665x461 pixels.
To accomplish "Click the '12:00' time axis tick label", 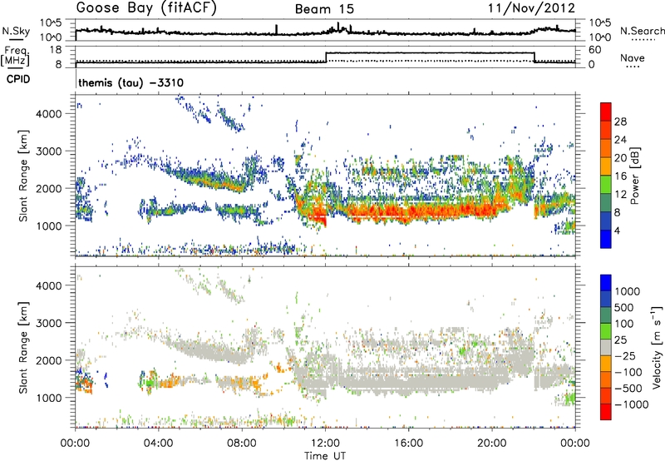I will (x=325, y=444).
